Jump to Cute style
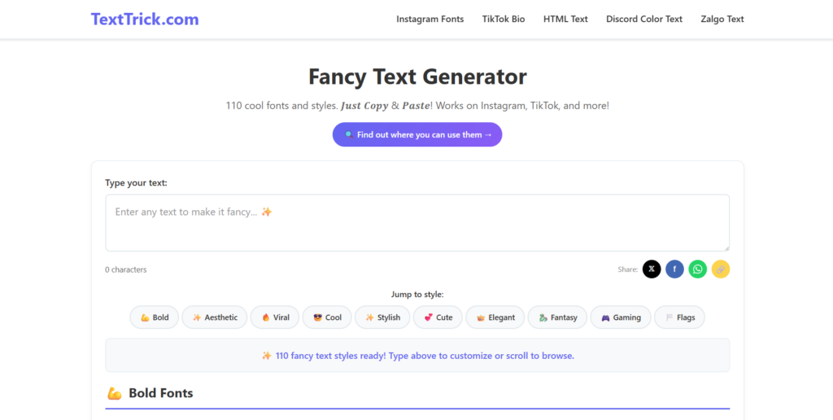833x420 pixels. coord(438,317)
